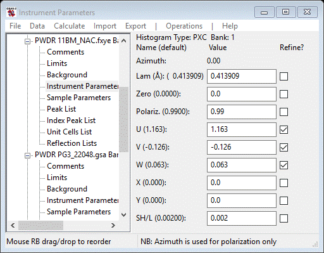Uncheck refine flag for V
Image resolution: width=324 pixels, height=253 pixels.
(x=283, y=147)
